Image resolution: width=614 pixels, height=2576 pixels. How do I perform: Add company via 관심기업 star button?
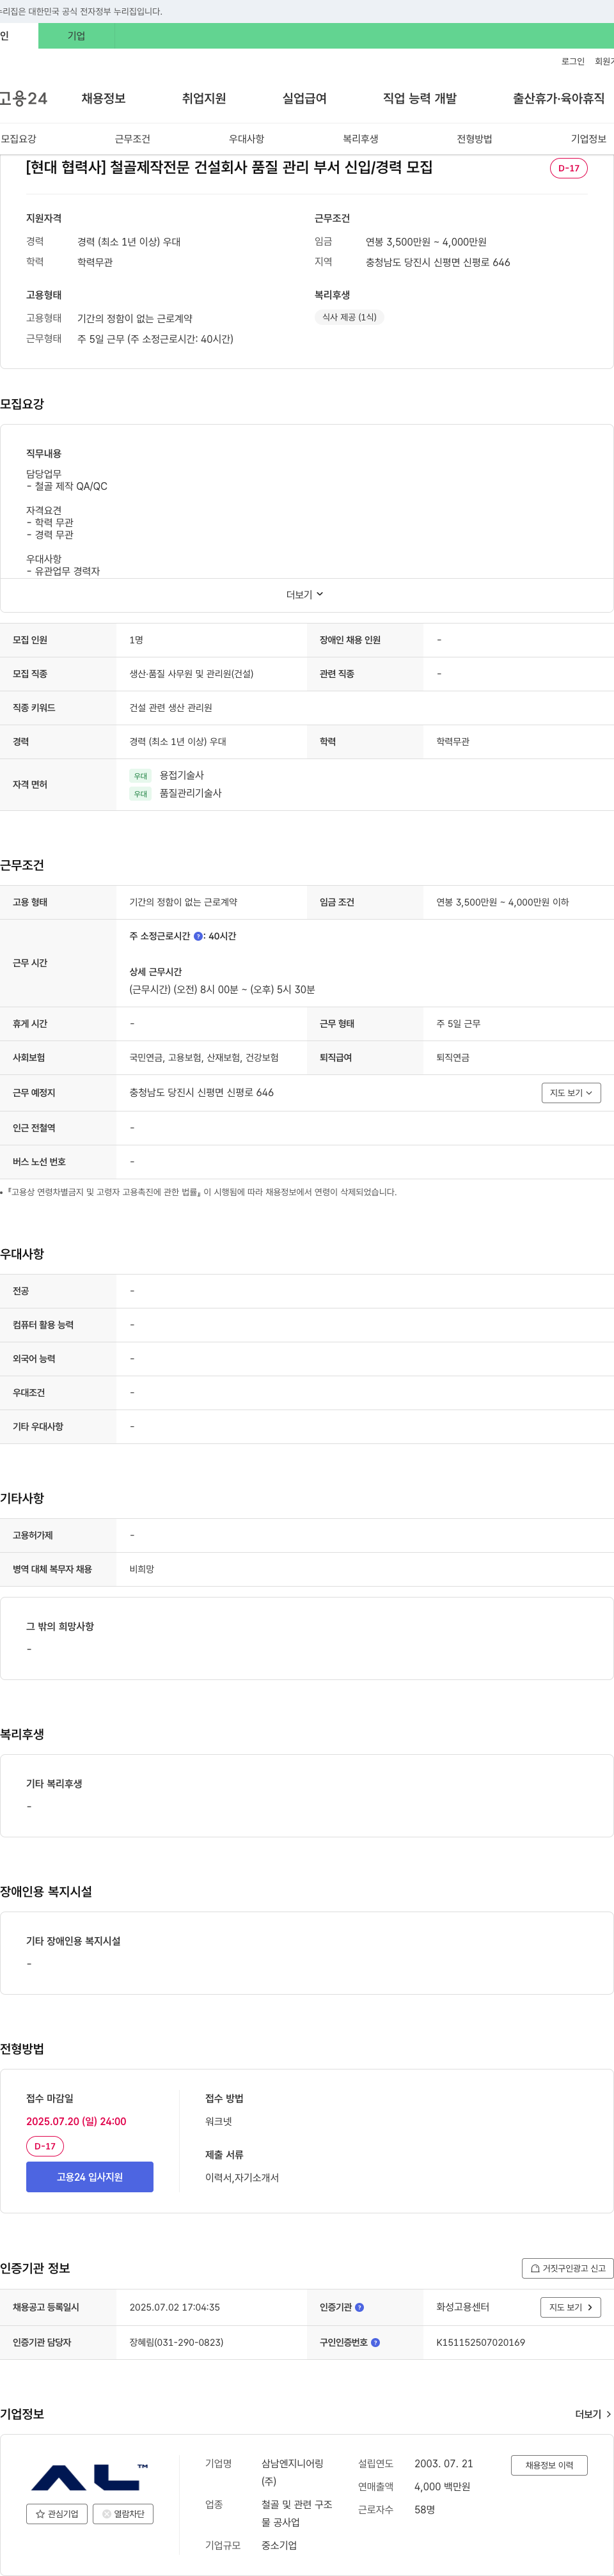coord(57,2514)
